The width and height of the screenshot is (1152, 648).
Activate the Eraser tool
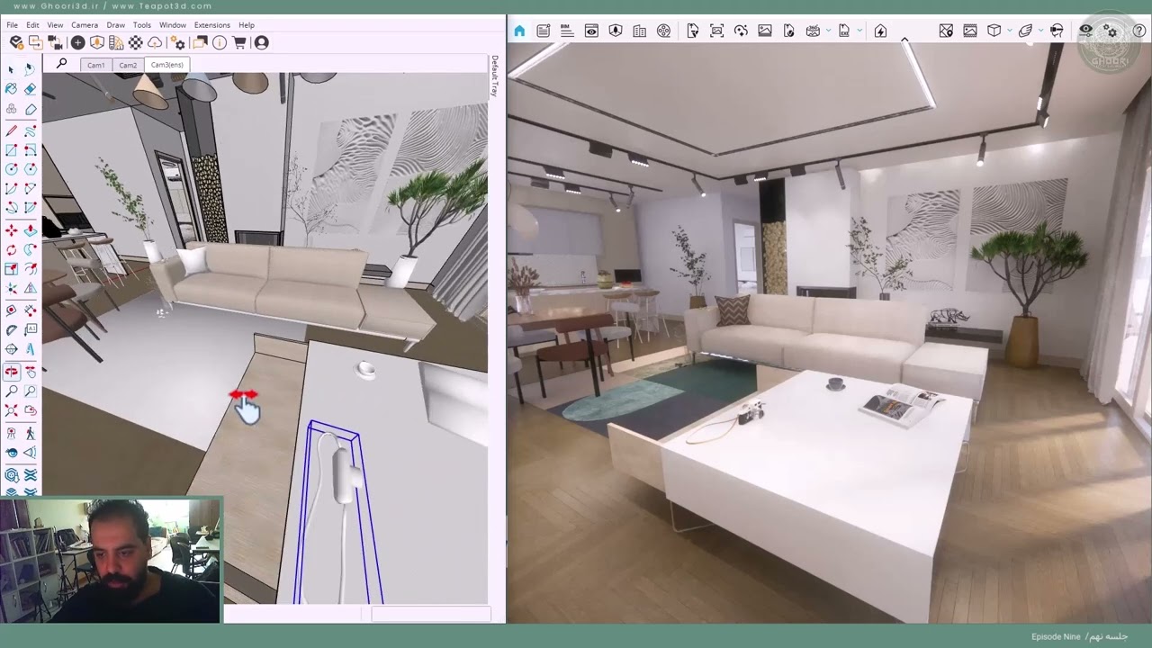point(31,89)
